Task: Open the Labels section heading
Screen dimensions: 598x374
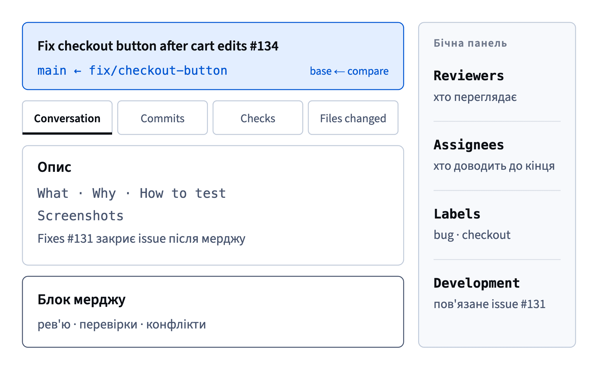Action: [x=457, y=214]
